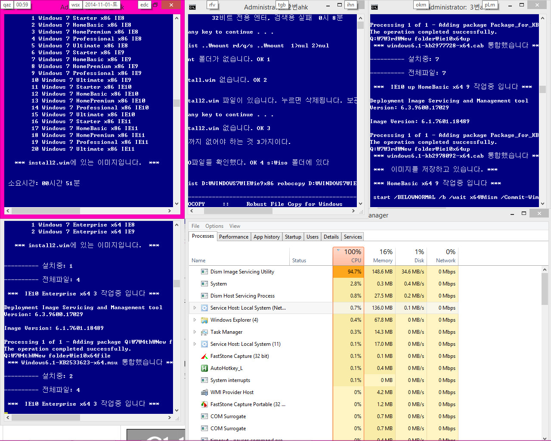Click the Service Host: Local System (11) gear icon
The image size is (551, 441).
204,344
